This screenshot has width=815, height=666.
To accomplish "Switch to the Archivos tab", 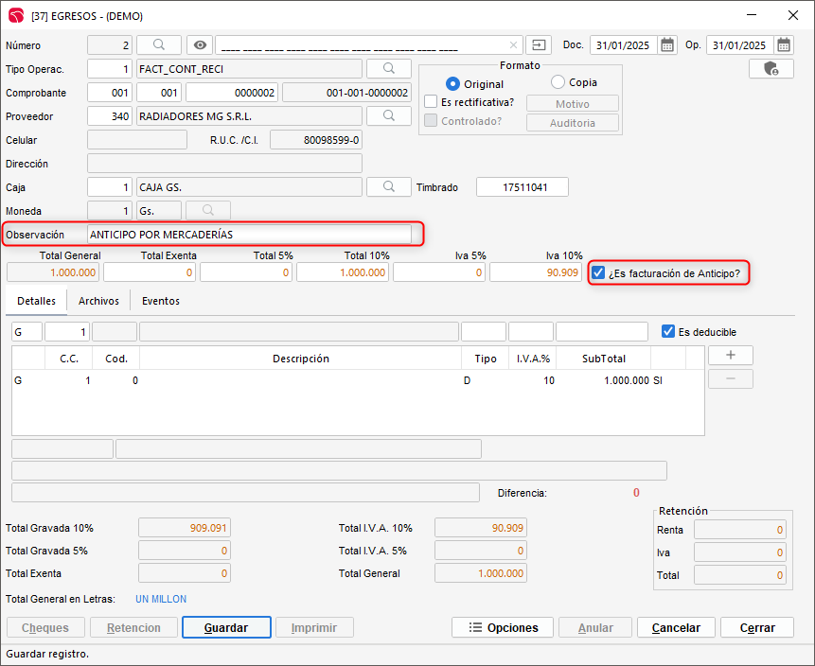I will 98,301.
